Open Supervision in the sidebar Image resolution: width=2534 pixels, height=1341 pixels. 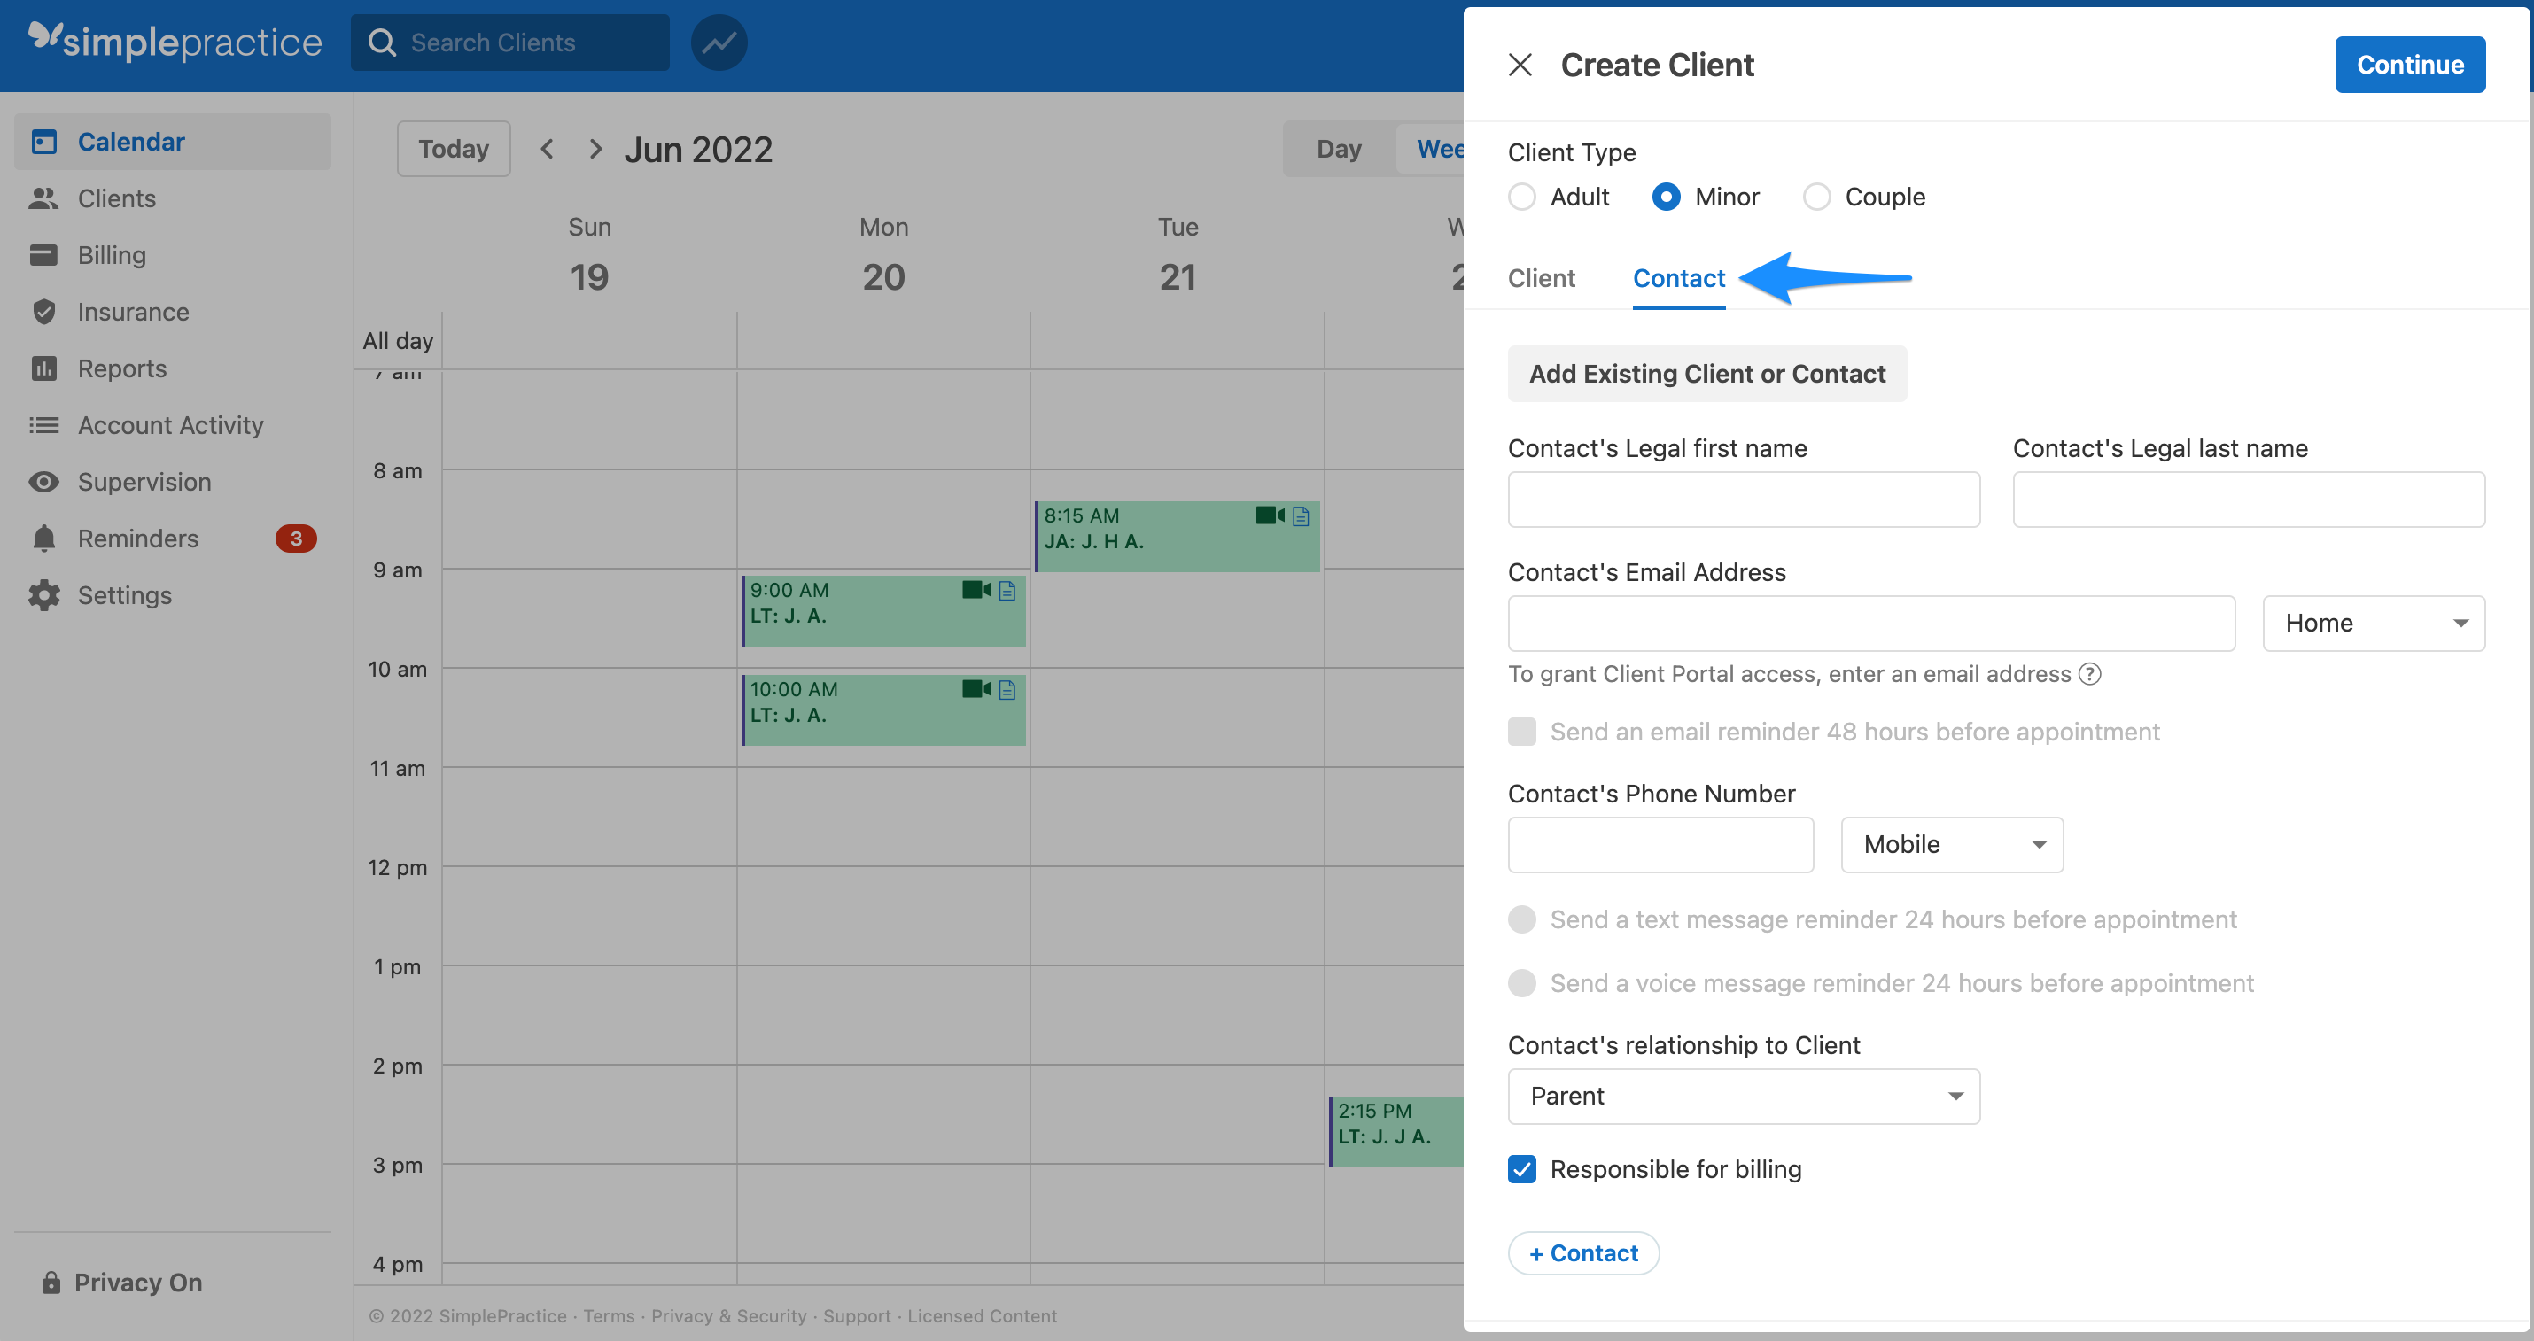tap(172, 482)
